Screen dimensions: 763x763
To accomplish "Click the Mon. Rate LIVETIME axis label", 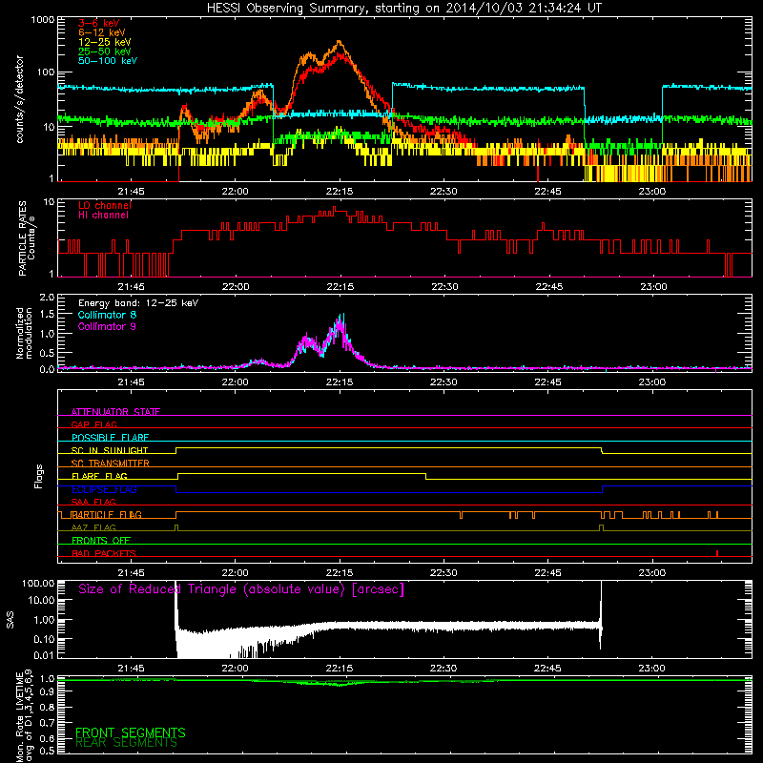I will (24, 714).
